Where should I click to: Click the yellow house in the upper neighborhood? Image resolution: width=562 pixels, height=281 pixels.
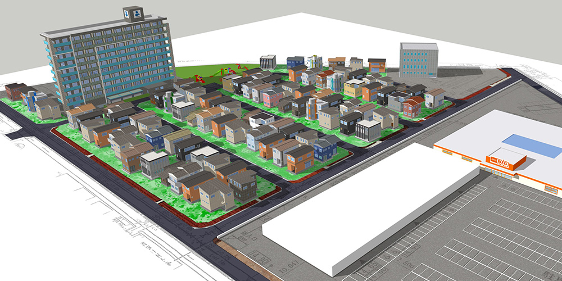point(353,88)
